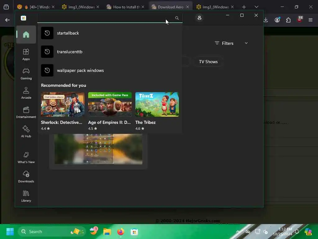Click the red extension icon with badge 11
The height and width of the screenshot is (239, 318).
(300, 20)
